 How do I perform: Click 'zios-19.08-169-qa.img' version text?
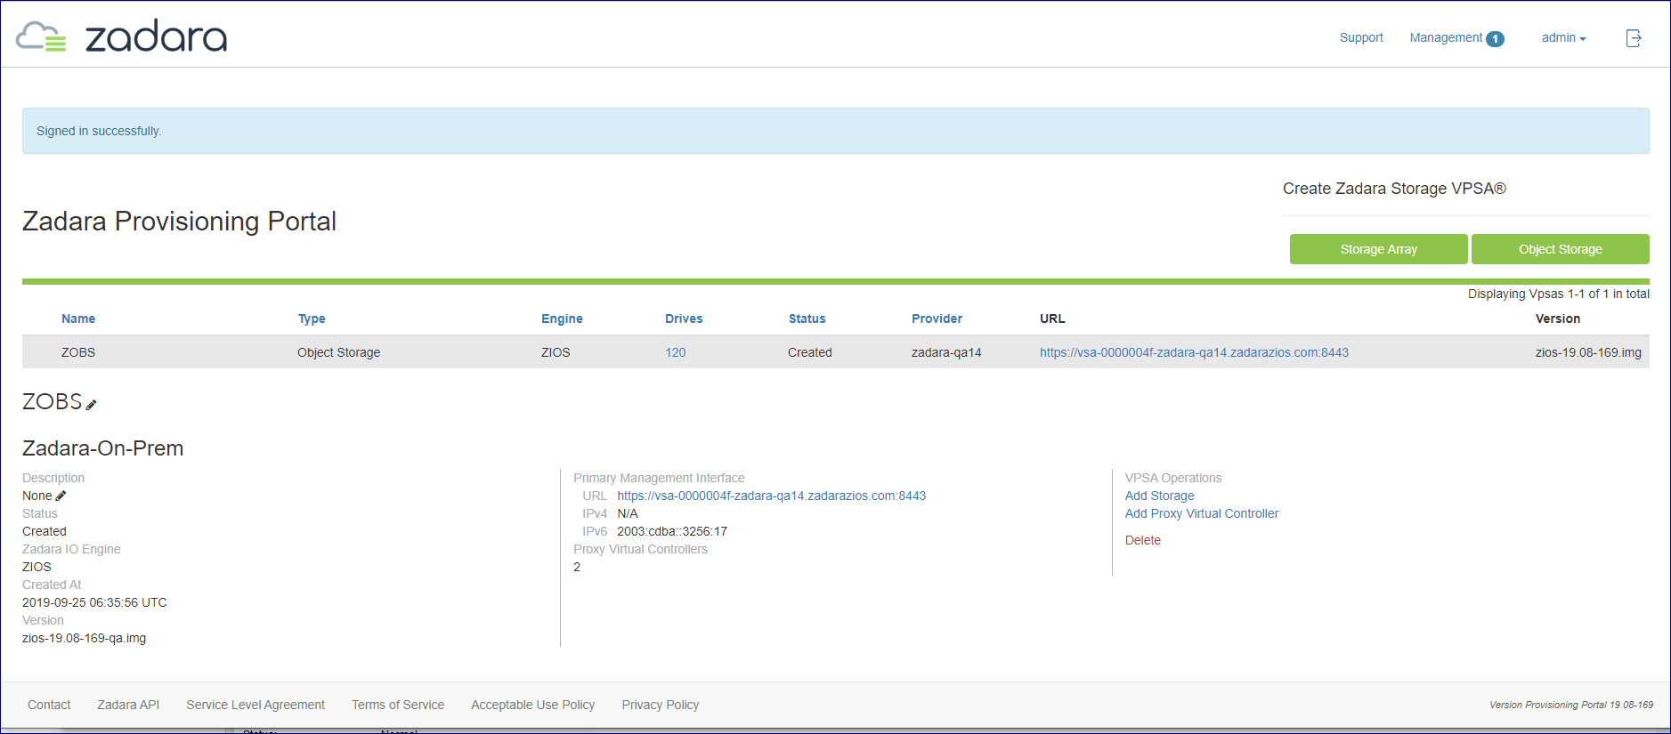click(x=84, y=638)
